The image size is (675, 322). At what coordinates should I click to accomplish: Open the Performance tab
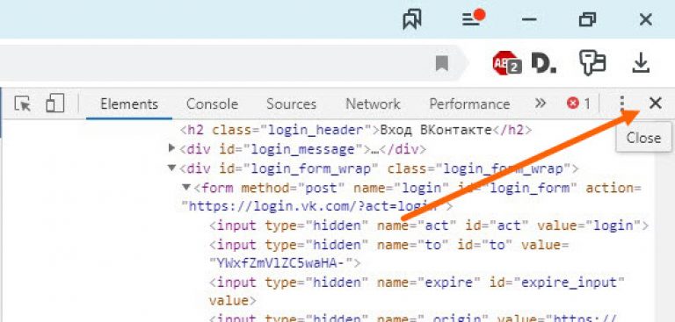(469, 104)
